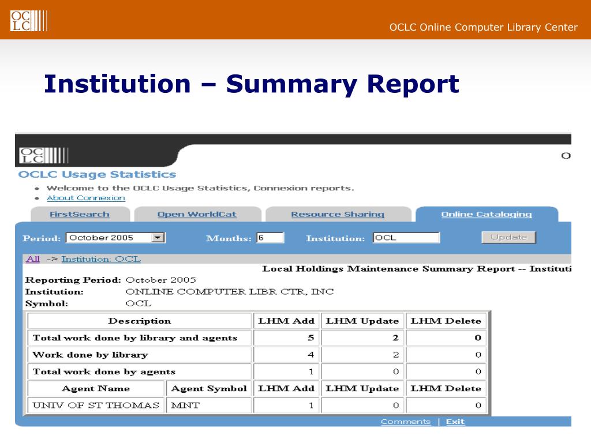591x443 pixels.
Task: Click the Agent Symbol column header
Action: pyautogui.click(x=209, y=388)
